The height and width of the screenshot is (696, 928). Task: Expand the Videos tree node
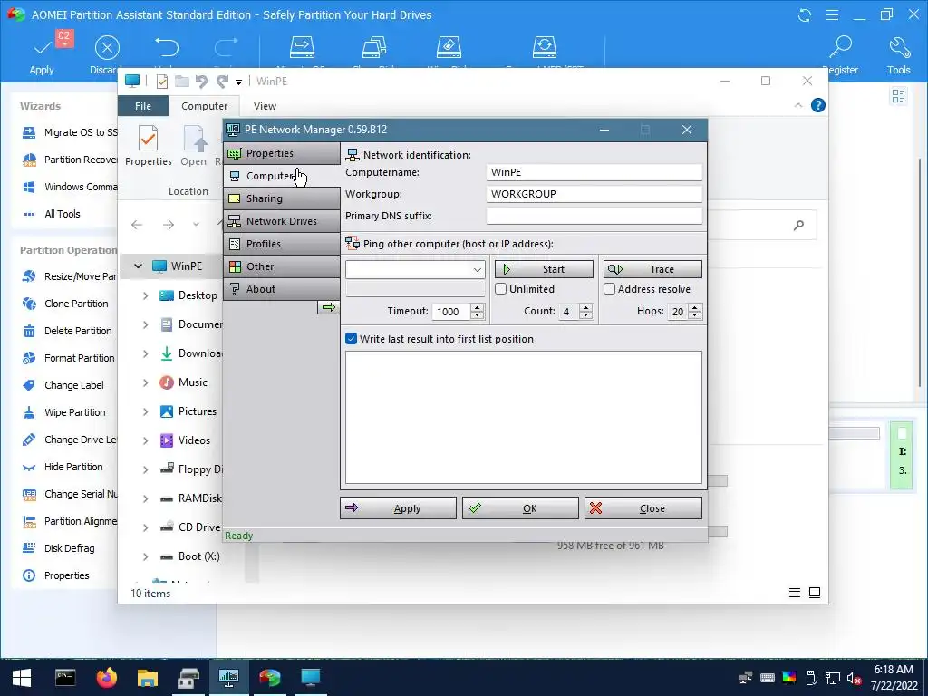[x=146, y=441]
